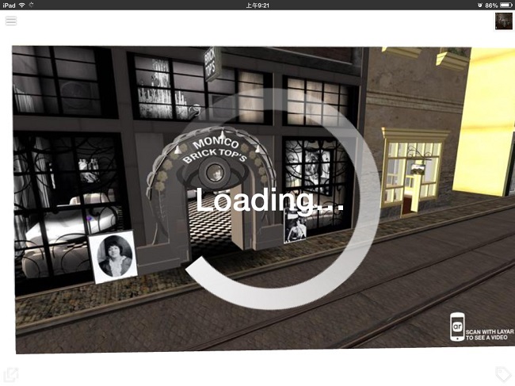Tap the tag icon at bottom-right
515x386 pixels.
click(503, 374)
